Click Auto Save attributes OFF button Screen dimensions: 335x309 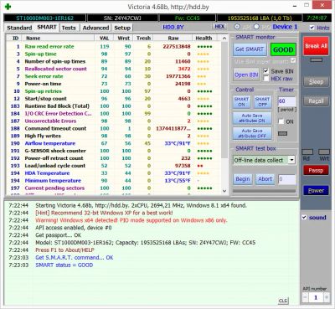[252, 133]
